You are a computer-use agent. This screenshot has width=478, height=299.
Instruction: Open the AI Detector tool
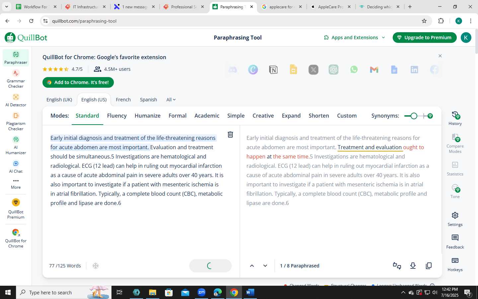point(16,100)
